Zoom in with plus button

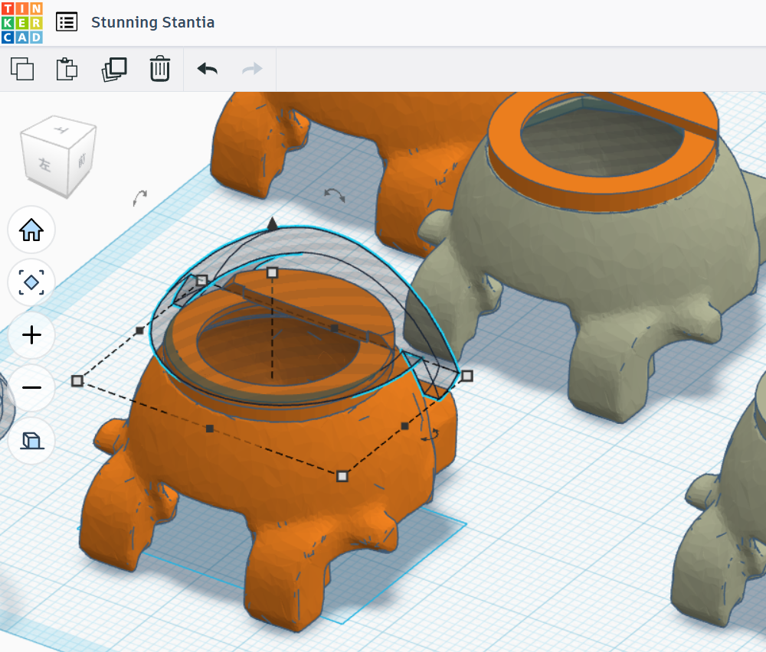(31, 334)
